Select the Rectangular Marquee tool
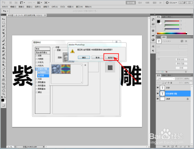Viewport: 194px width, 149px height. tap(3, 23)
